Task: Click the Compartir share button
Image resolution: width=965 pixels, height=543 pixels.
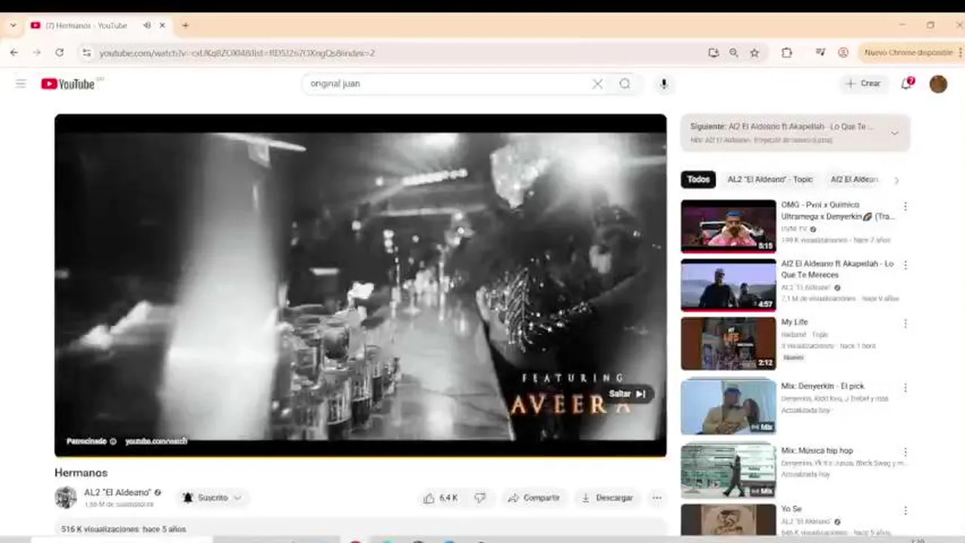Action: (534, 498)
